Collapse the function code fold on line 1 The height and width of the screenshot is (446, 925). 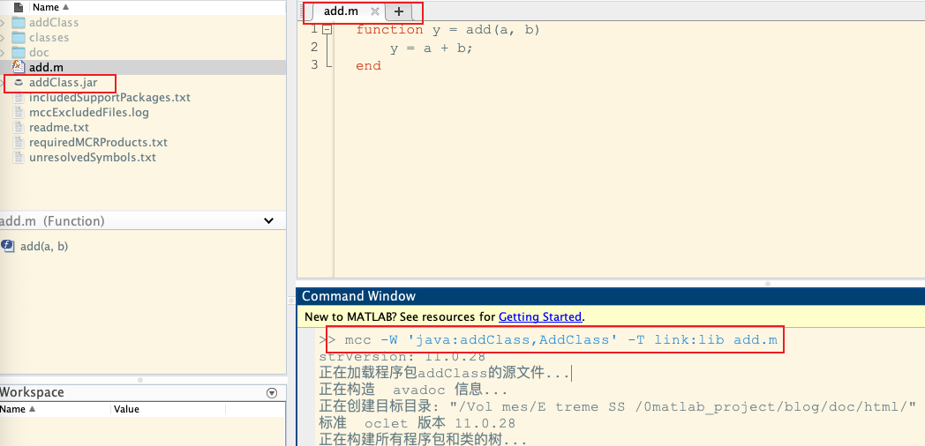click(327, 29)
